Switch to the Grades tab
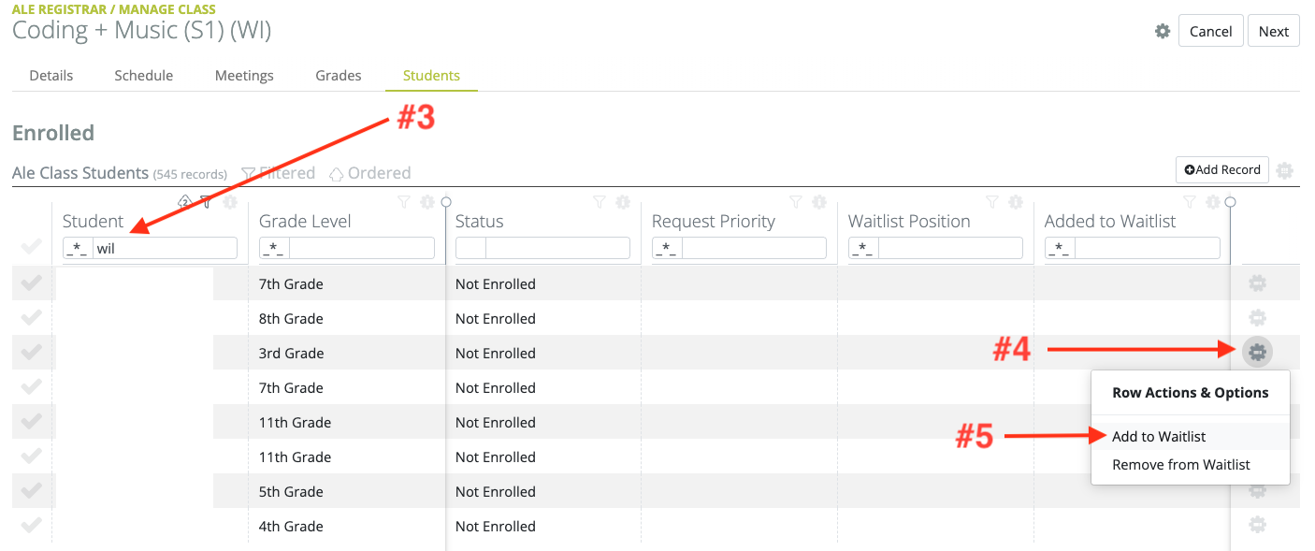 [338, 75]
